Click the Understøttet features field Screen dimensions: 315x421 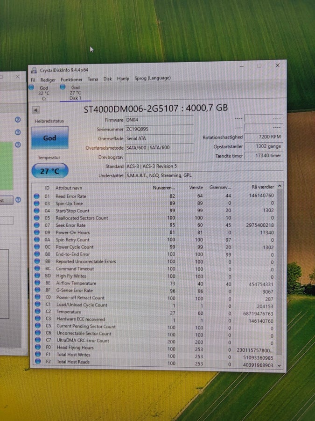(204, 175)
